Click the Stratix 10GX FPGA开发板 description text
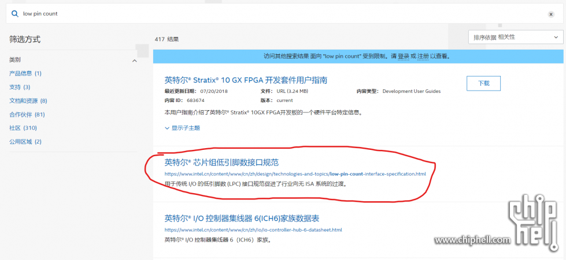The width and height of the screenshot is (566, 260). click(263, 112)
